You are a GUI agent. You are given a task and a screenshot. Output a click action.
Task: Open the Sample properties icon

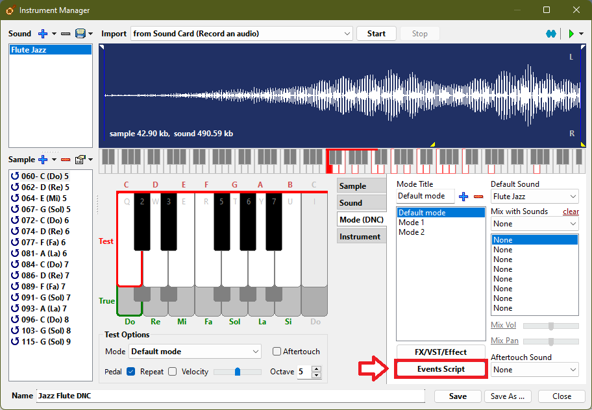click(x=80, y=160)
